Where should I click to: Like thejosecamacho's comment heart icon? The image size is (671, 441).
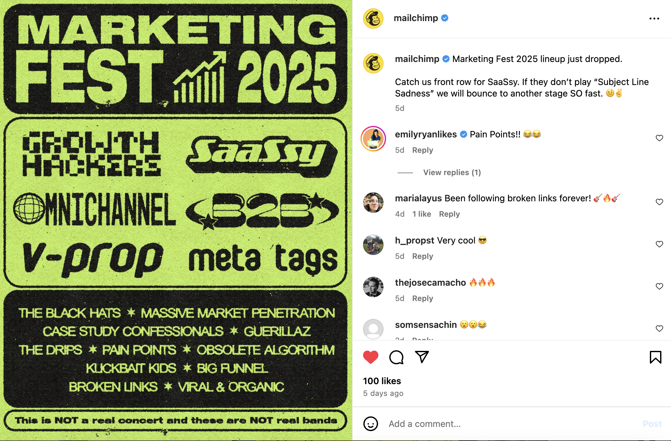[659, 286]
